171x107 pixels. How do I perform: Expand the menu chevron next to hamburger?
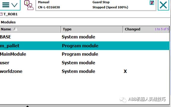(14, 5)
